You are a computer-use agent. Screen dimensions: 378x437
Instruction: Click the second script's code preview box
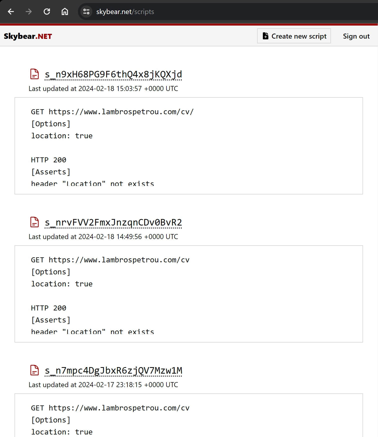click(188, 294)
